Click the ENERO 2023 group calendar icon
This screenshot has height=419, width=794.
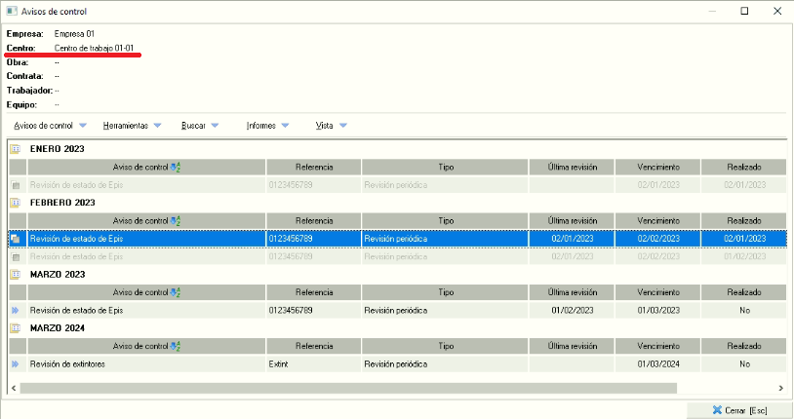click(x=15, y=149)
